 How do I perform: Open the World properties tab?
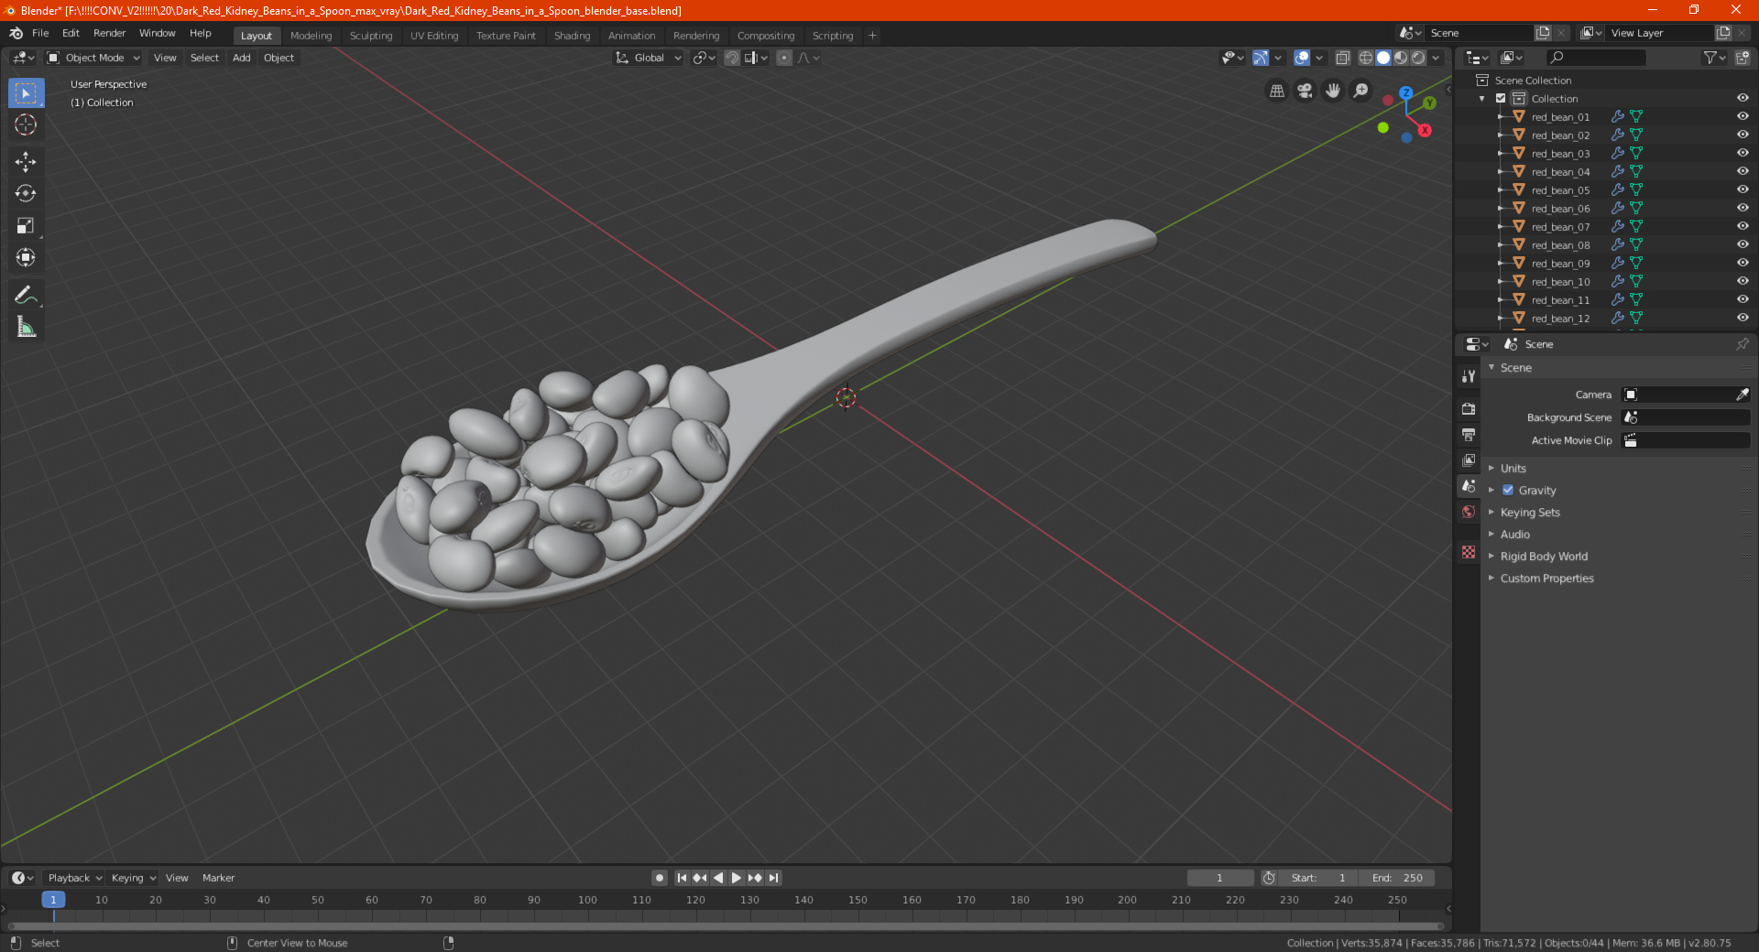[x=1469, y=512]
